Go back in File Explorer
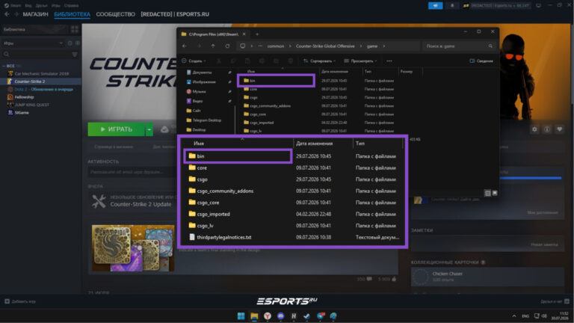This screenshot has width=574, height=323. (185, 46)
